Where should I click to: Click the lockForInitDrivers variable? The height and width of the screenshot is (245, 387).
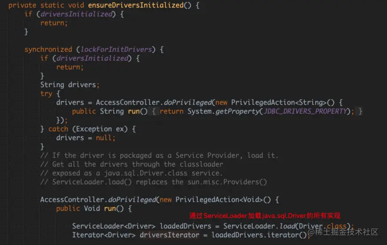click(116, 50)
